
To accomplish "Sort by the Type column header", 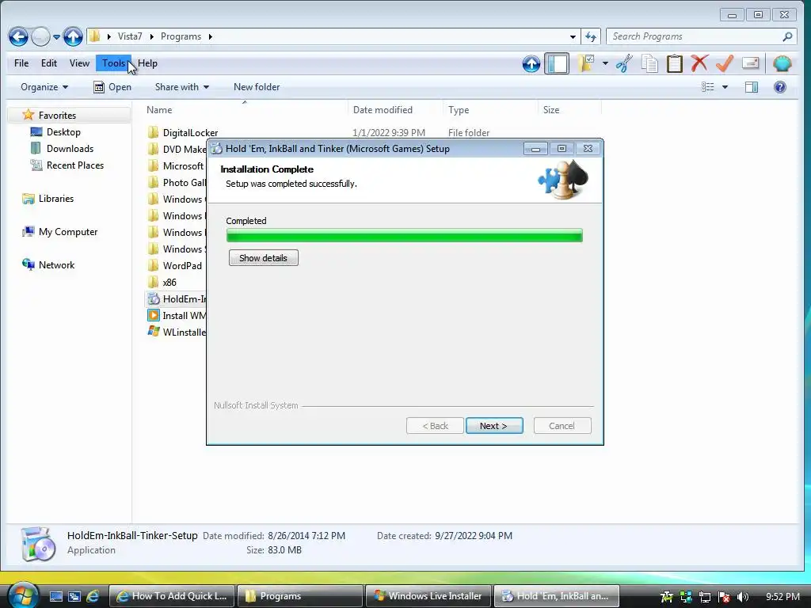I will [459, 109].
